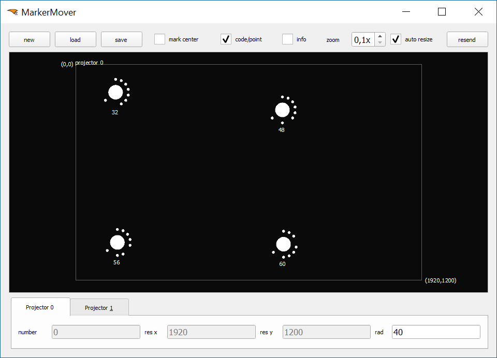Image resolution: width=497 pixels, height=358 pixels.
Task: Increase zoom with the up arrow
Action: (x=380, y=36)
